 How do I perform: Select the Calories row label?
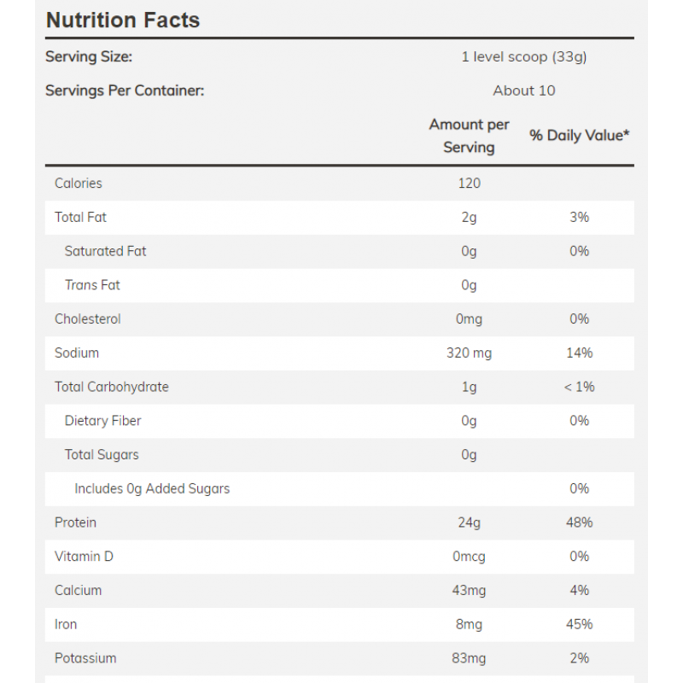79,184
